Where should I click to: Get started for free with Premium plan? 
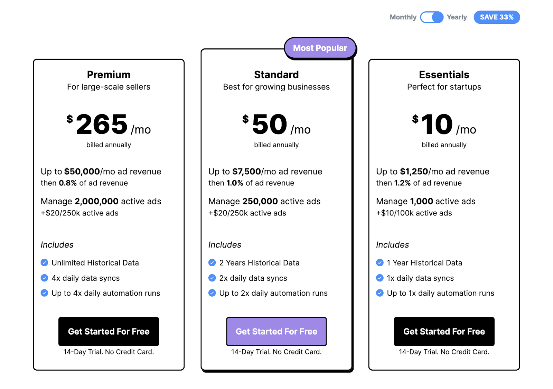click(x=109, y=332)
